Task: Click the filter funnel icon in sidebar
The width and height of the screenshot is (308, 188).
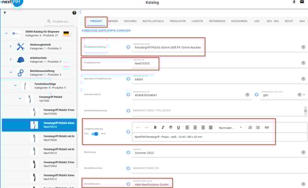Action: [5, 13]
